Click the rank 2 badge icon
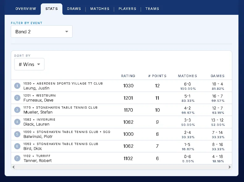 click(17, 98)
